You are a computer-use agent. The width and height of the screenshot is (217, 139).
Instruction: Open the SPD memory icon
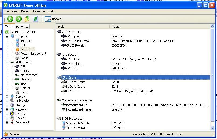17,84
